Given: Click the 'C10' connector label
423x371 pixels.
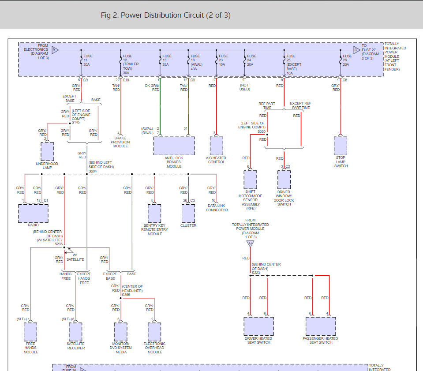Looking at the screenshot, I should 126,80.
